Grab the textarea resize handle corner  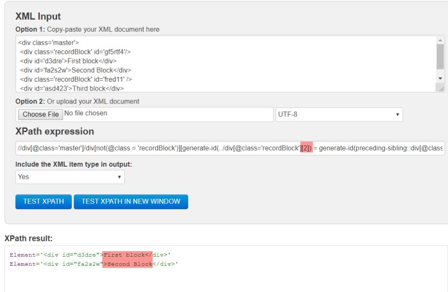coord(441,89)
